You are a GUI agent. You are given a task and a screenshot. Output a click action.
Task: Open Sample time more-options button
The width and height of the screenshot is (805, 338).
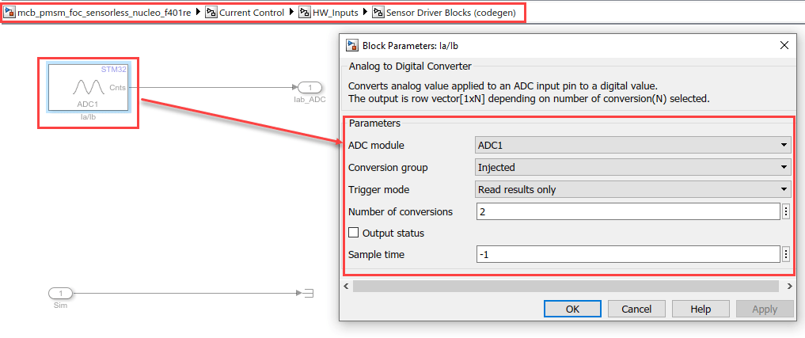pos(785,254)
